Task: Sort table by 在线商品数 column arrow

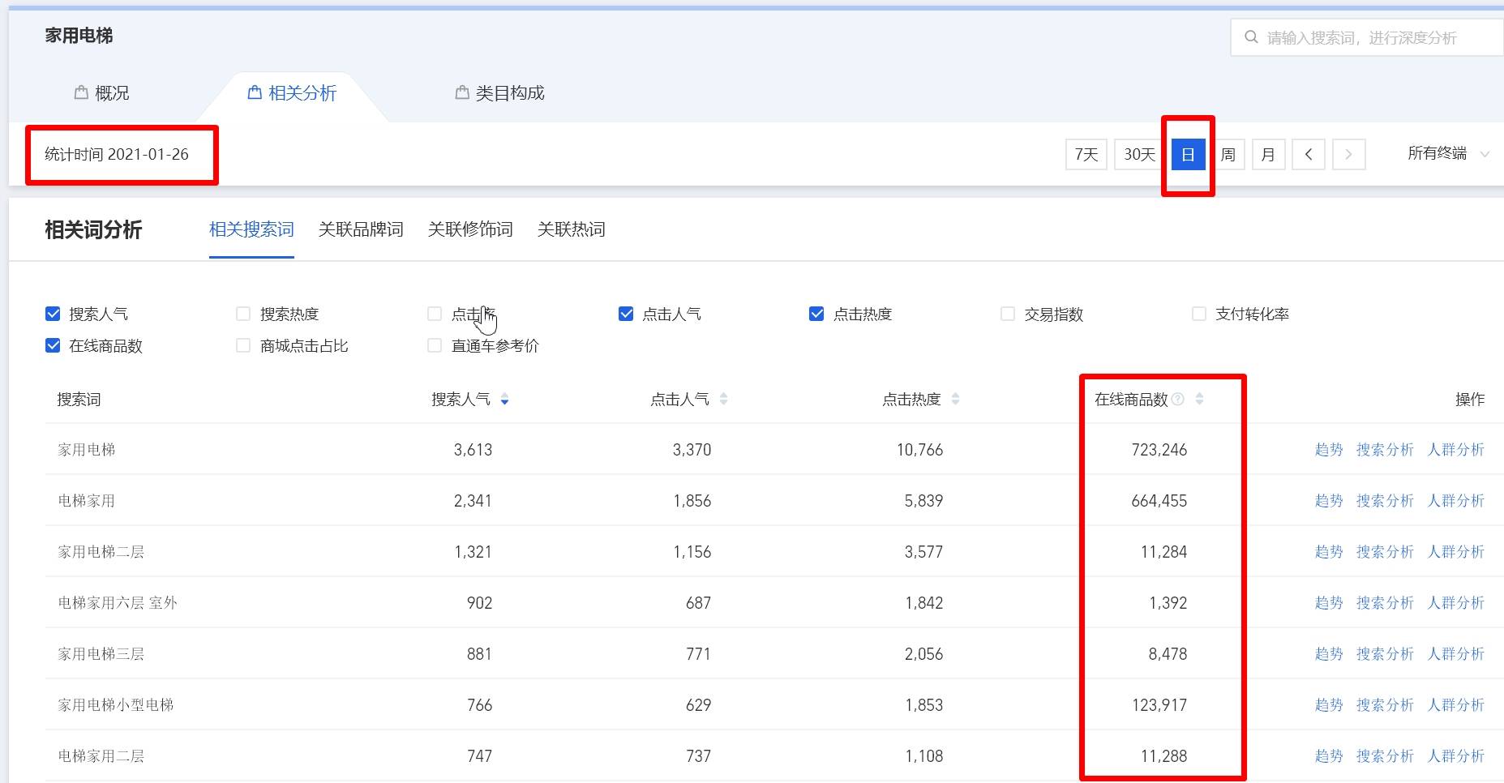Action: pyautogui.click(x=1199, y=399)
